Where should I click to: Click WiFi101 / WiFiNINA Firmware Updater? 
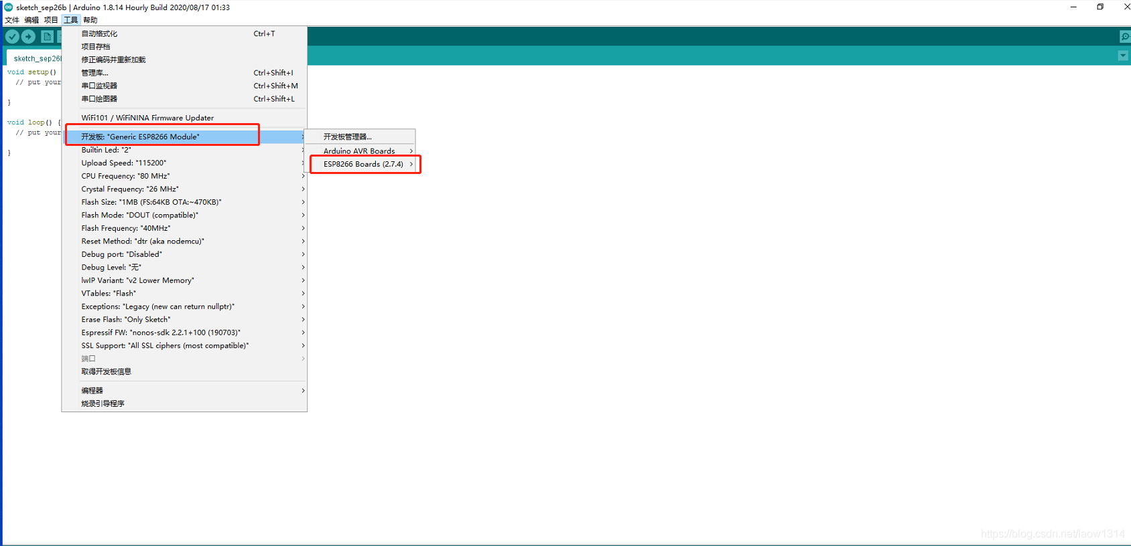coord(148,118)
